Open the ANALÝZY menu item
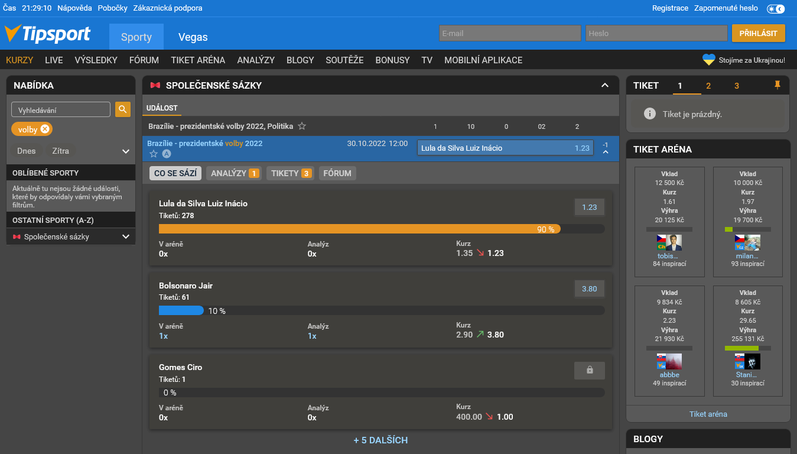 pos(256,60)
